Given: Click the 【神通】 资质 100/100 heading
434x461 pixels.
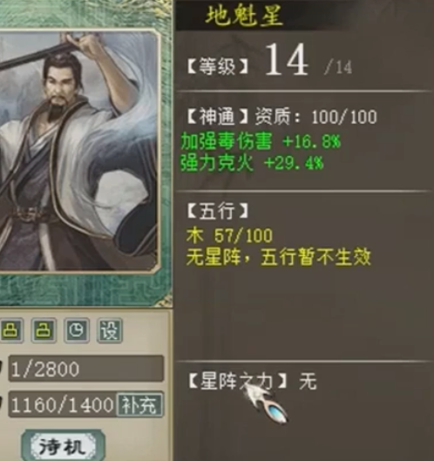Looking at the screenshot, I should (x=282, y=117).
